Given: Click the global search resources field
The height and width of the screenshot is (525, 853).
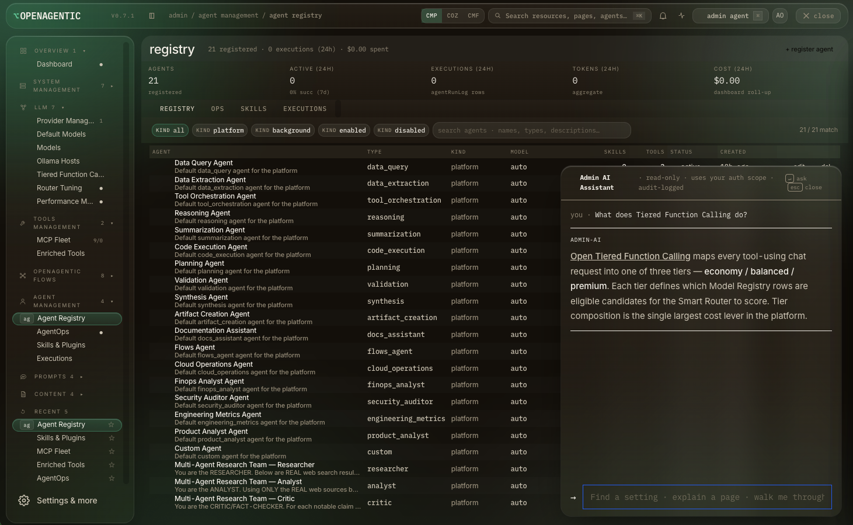Looking at the screenshot, I should point(570,16).
